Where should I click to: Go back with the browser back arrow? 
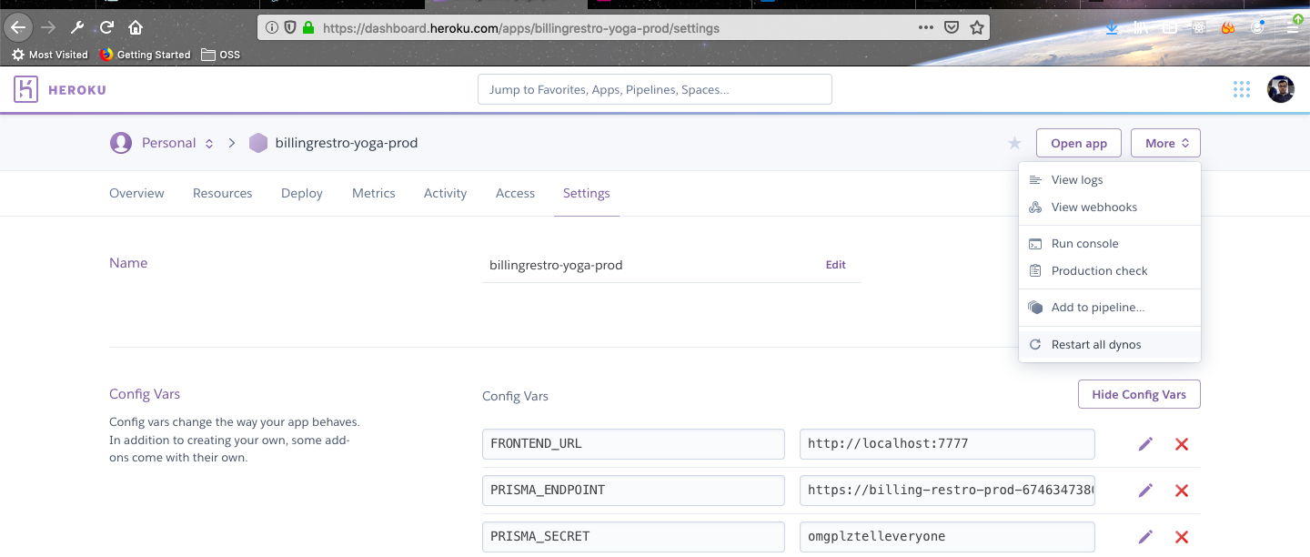[x=18, y=27]
